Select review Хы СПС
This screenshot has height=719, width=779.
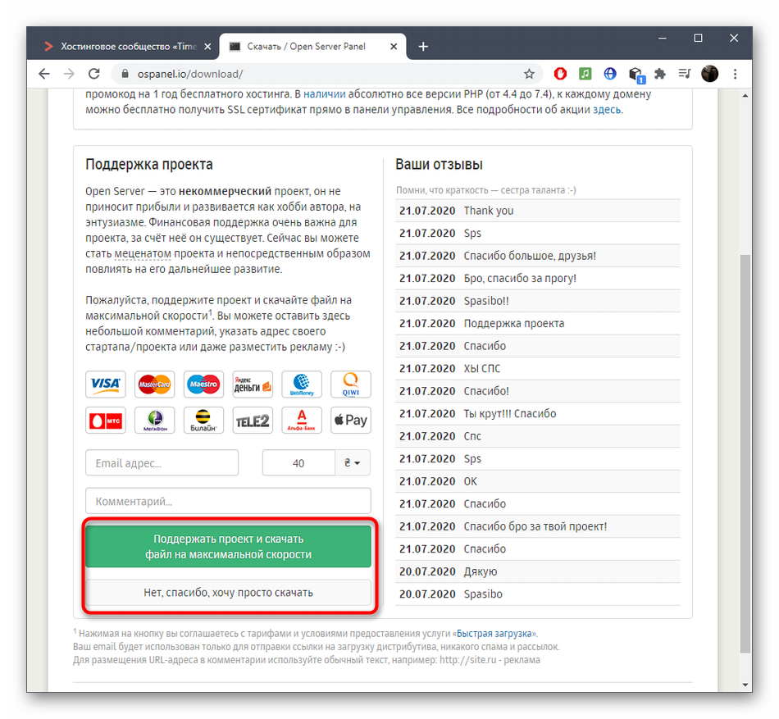coord(538,368)
